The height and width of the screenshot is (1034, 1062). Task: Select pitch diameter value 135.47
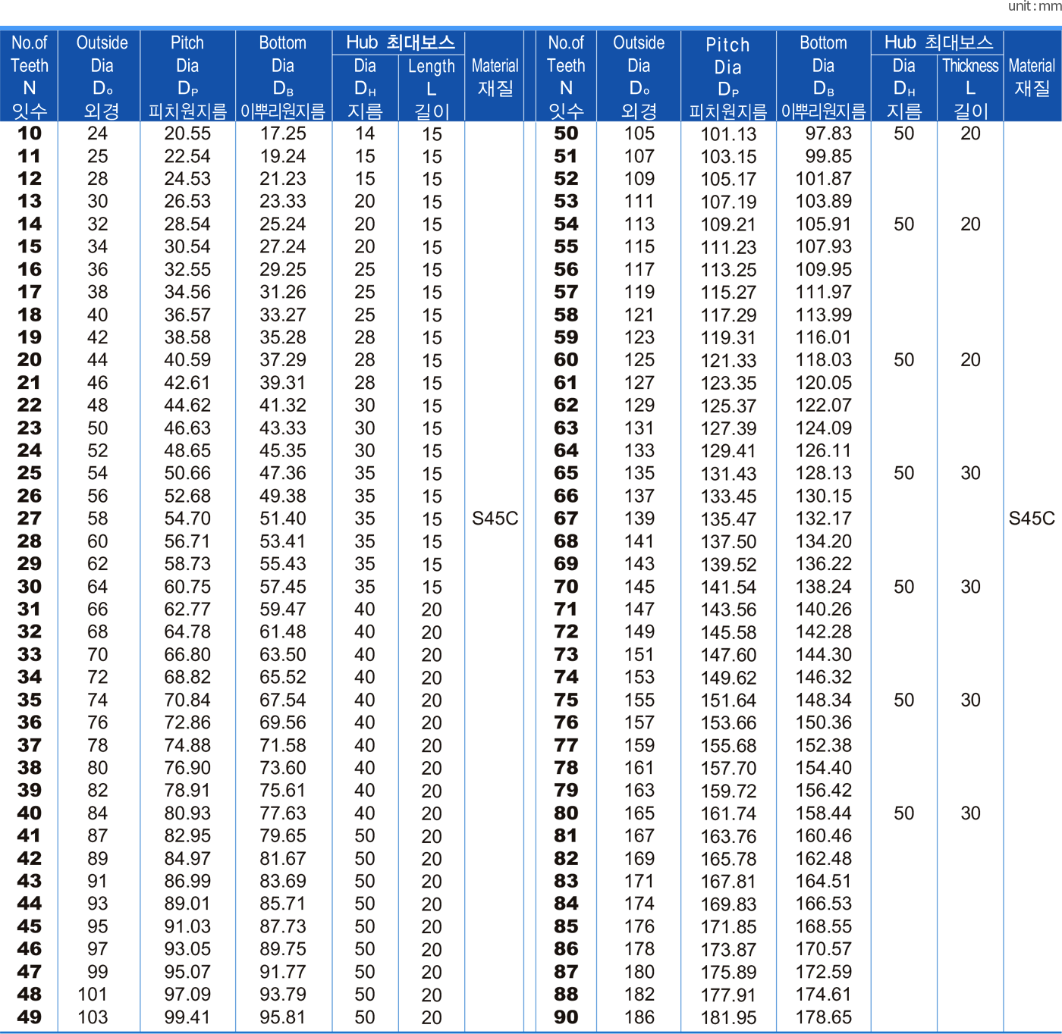[728, 519]
